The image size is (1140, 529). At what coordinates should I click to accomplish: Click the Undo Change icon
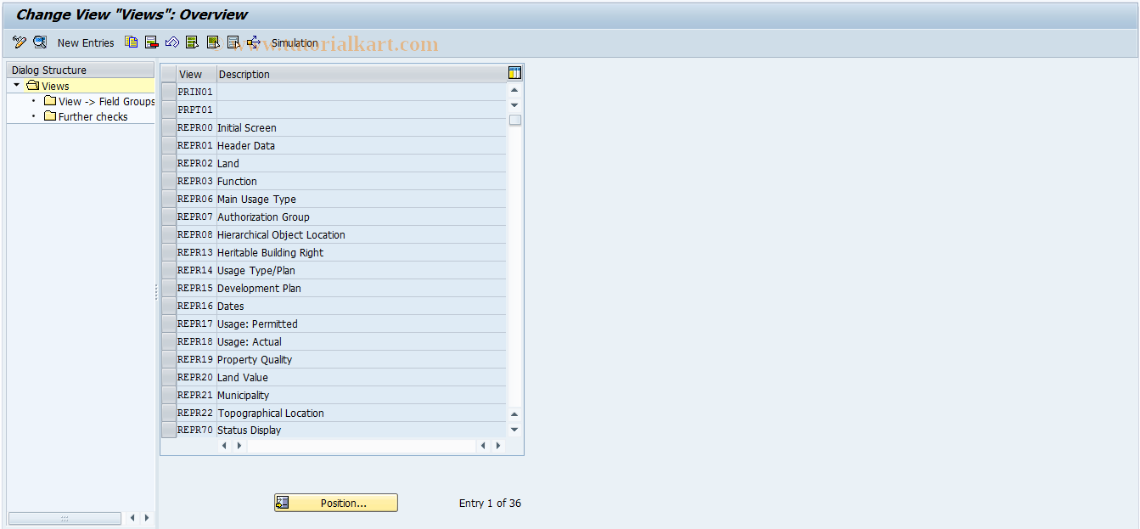tap(172, 42)
